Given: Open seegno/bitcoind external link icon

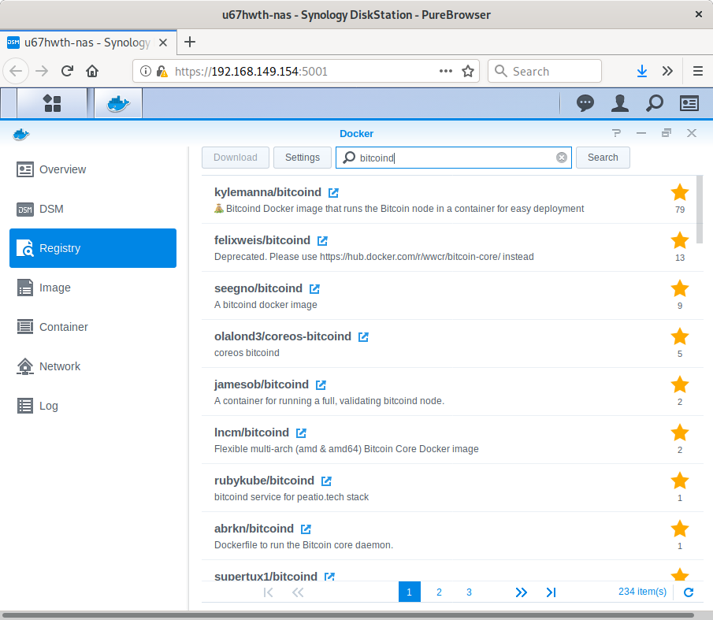Looking at the screenshot, I should [314, 289].
